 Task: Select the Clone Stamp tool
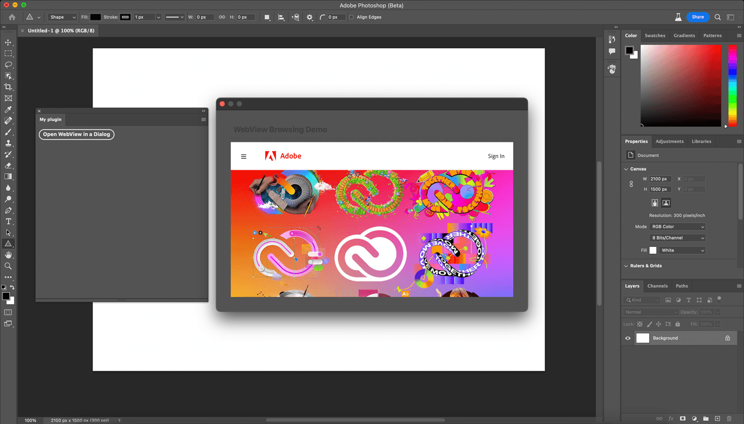[x=8, y=143]
